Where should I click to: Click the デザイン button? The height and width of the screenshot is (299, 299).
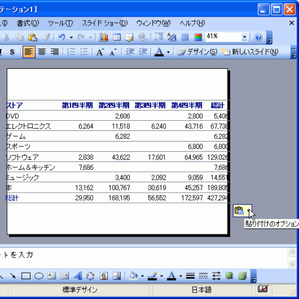point(197,52)
